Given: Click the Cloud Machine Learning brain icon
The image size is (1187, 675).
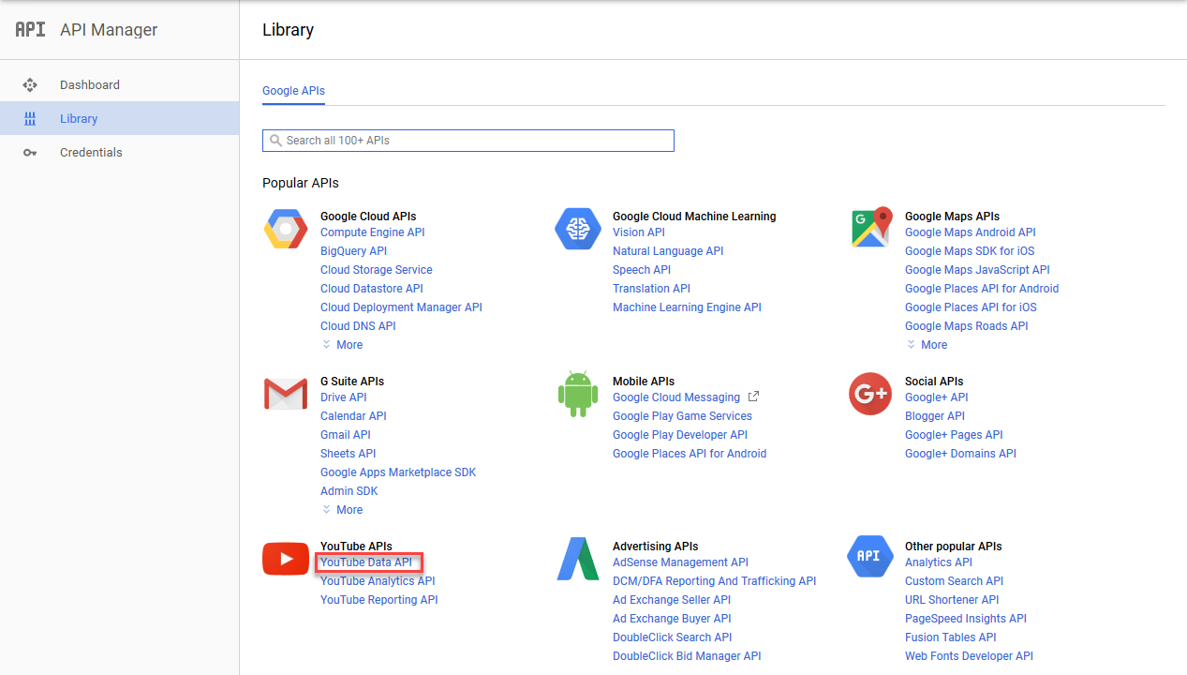Looking at the screenshot, I should (x=578, y=229).
